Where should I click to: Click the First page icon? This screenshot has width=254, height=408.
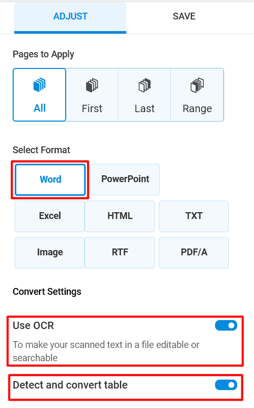[x=92, y=85]
